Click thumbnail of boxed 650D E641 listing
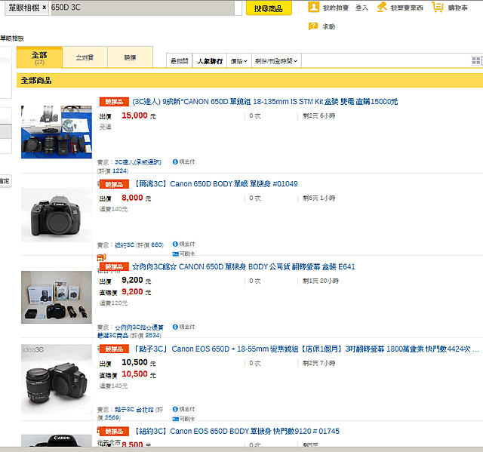Viewport: 483px width, 452px height. [x=57, y=297]
